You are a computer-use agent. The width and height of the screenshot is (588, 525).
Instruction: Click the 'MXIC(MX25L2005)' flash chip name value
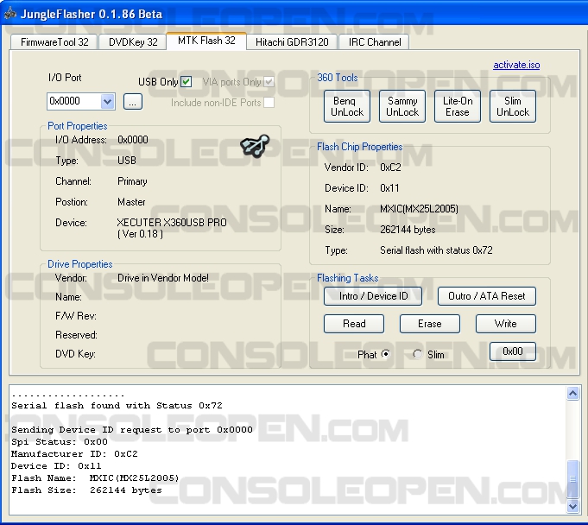(x=419, y=209)
